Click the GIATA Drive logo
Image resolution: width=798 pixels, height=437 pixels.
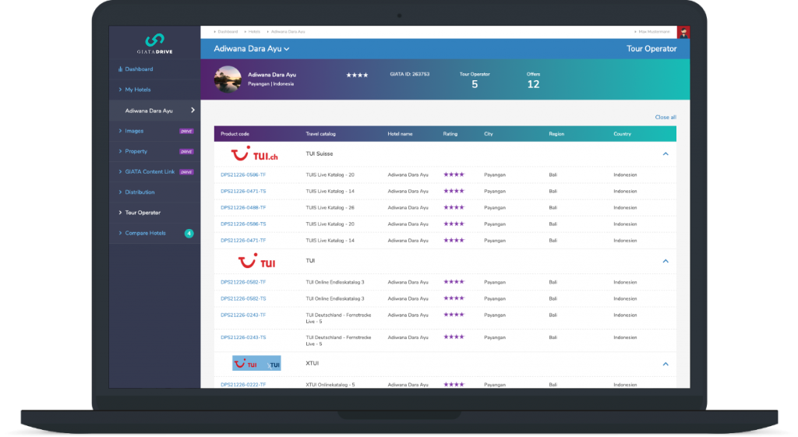point(154,42)
